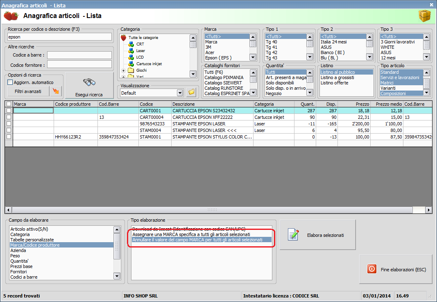
Task: Open Filtri avanzati
Action: 28,91
